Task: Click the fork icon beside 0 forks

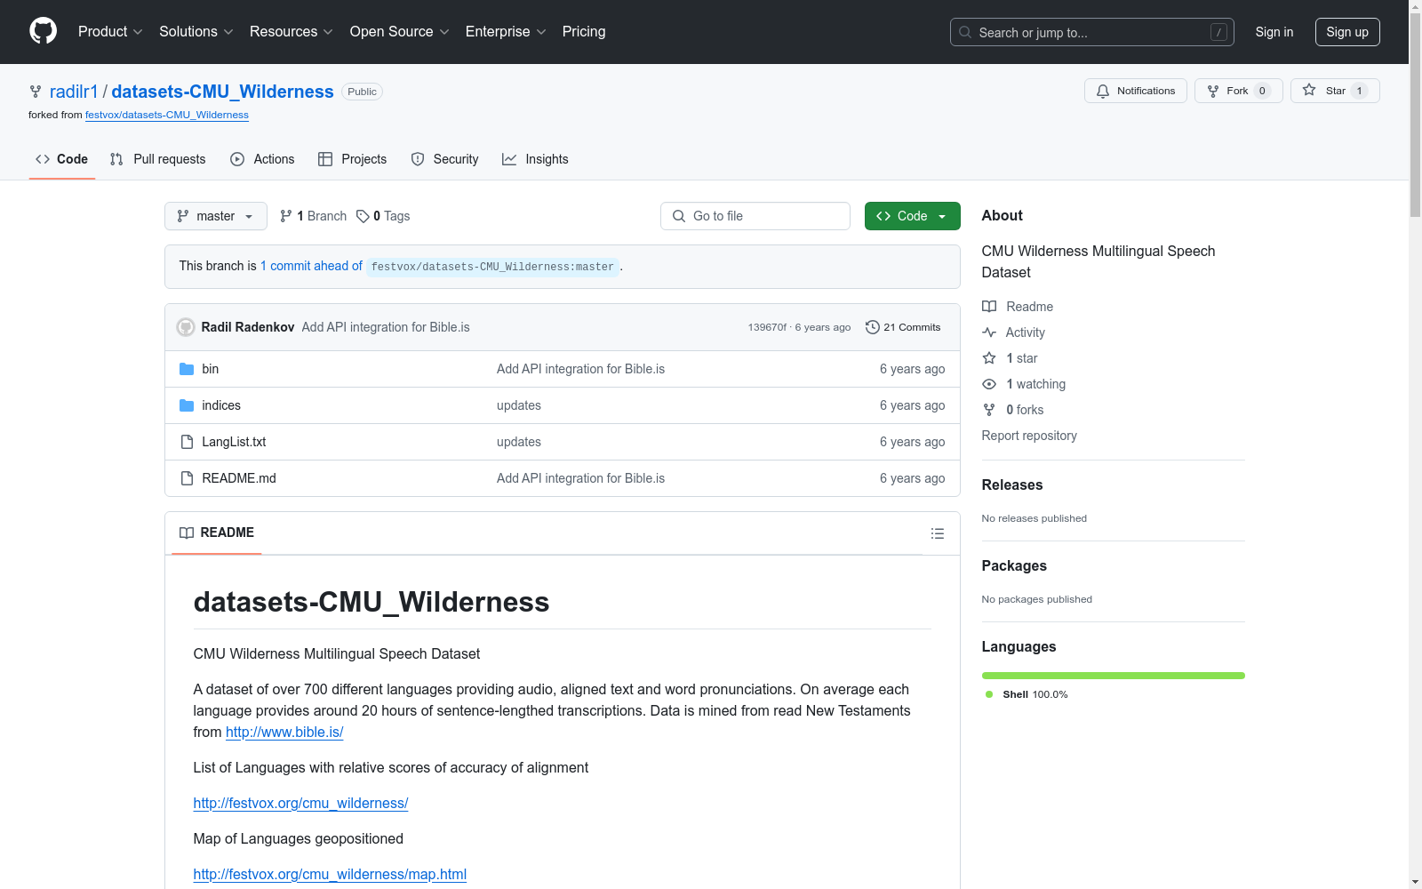Action: pyautogui.click(x=989, y=410)
